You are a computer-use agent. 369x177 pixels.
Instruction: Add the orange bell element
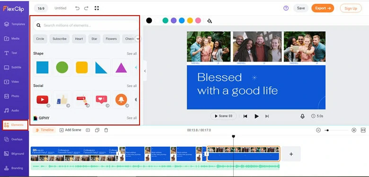pyautogui.click(x=121, y=99)
